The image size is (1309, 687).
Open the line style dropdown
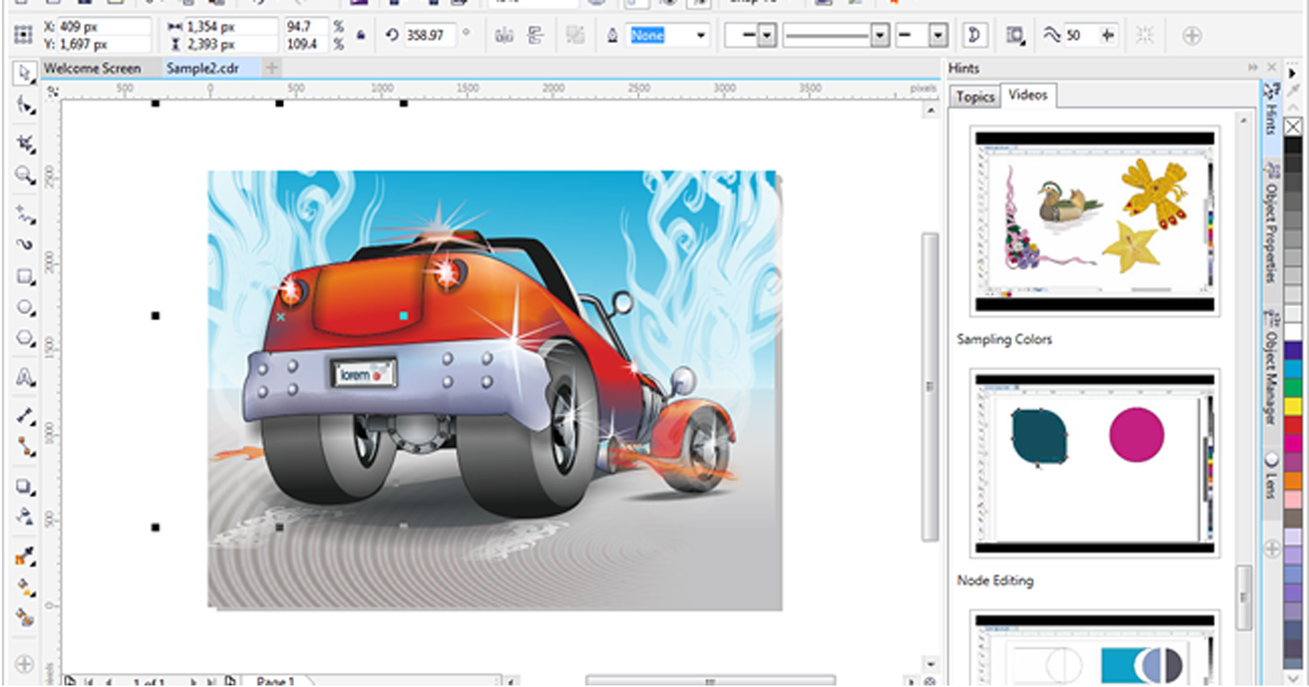tap(879, 35)
